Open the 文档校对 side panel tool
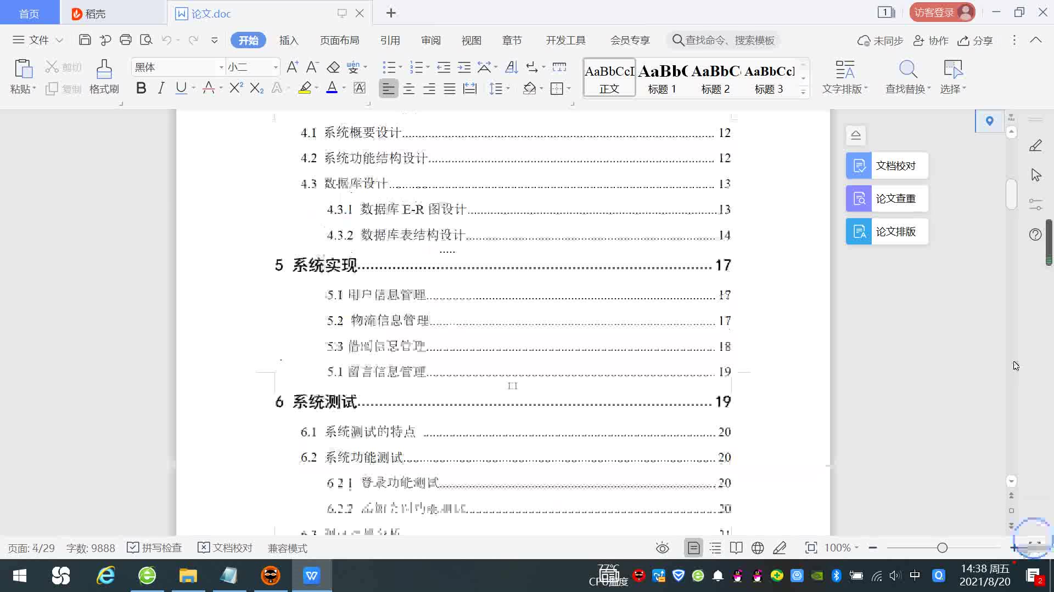 coord(887,166)
